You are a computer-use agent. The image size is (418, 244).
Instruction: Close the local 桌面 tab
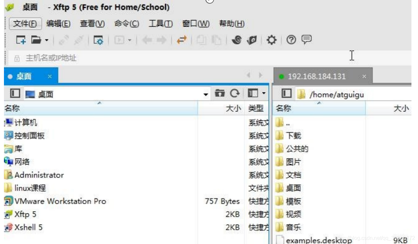coord(50,76)
